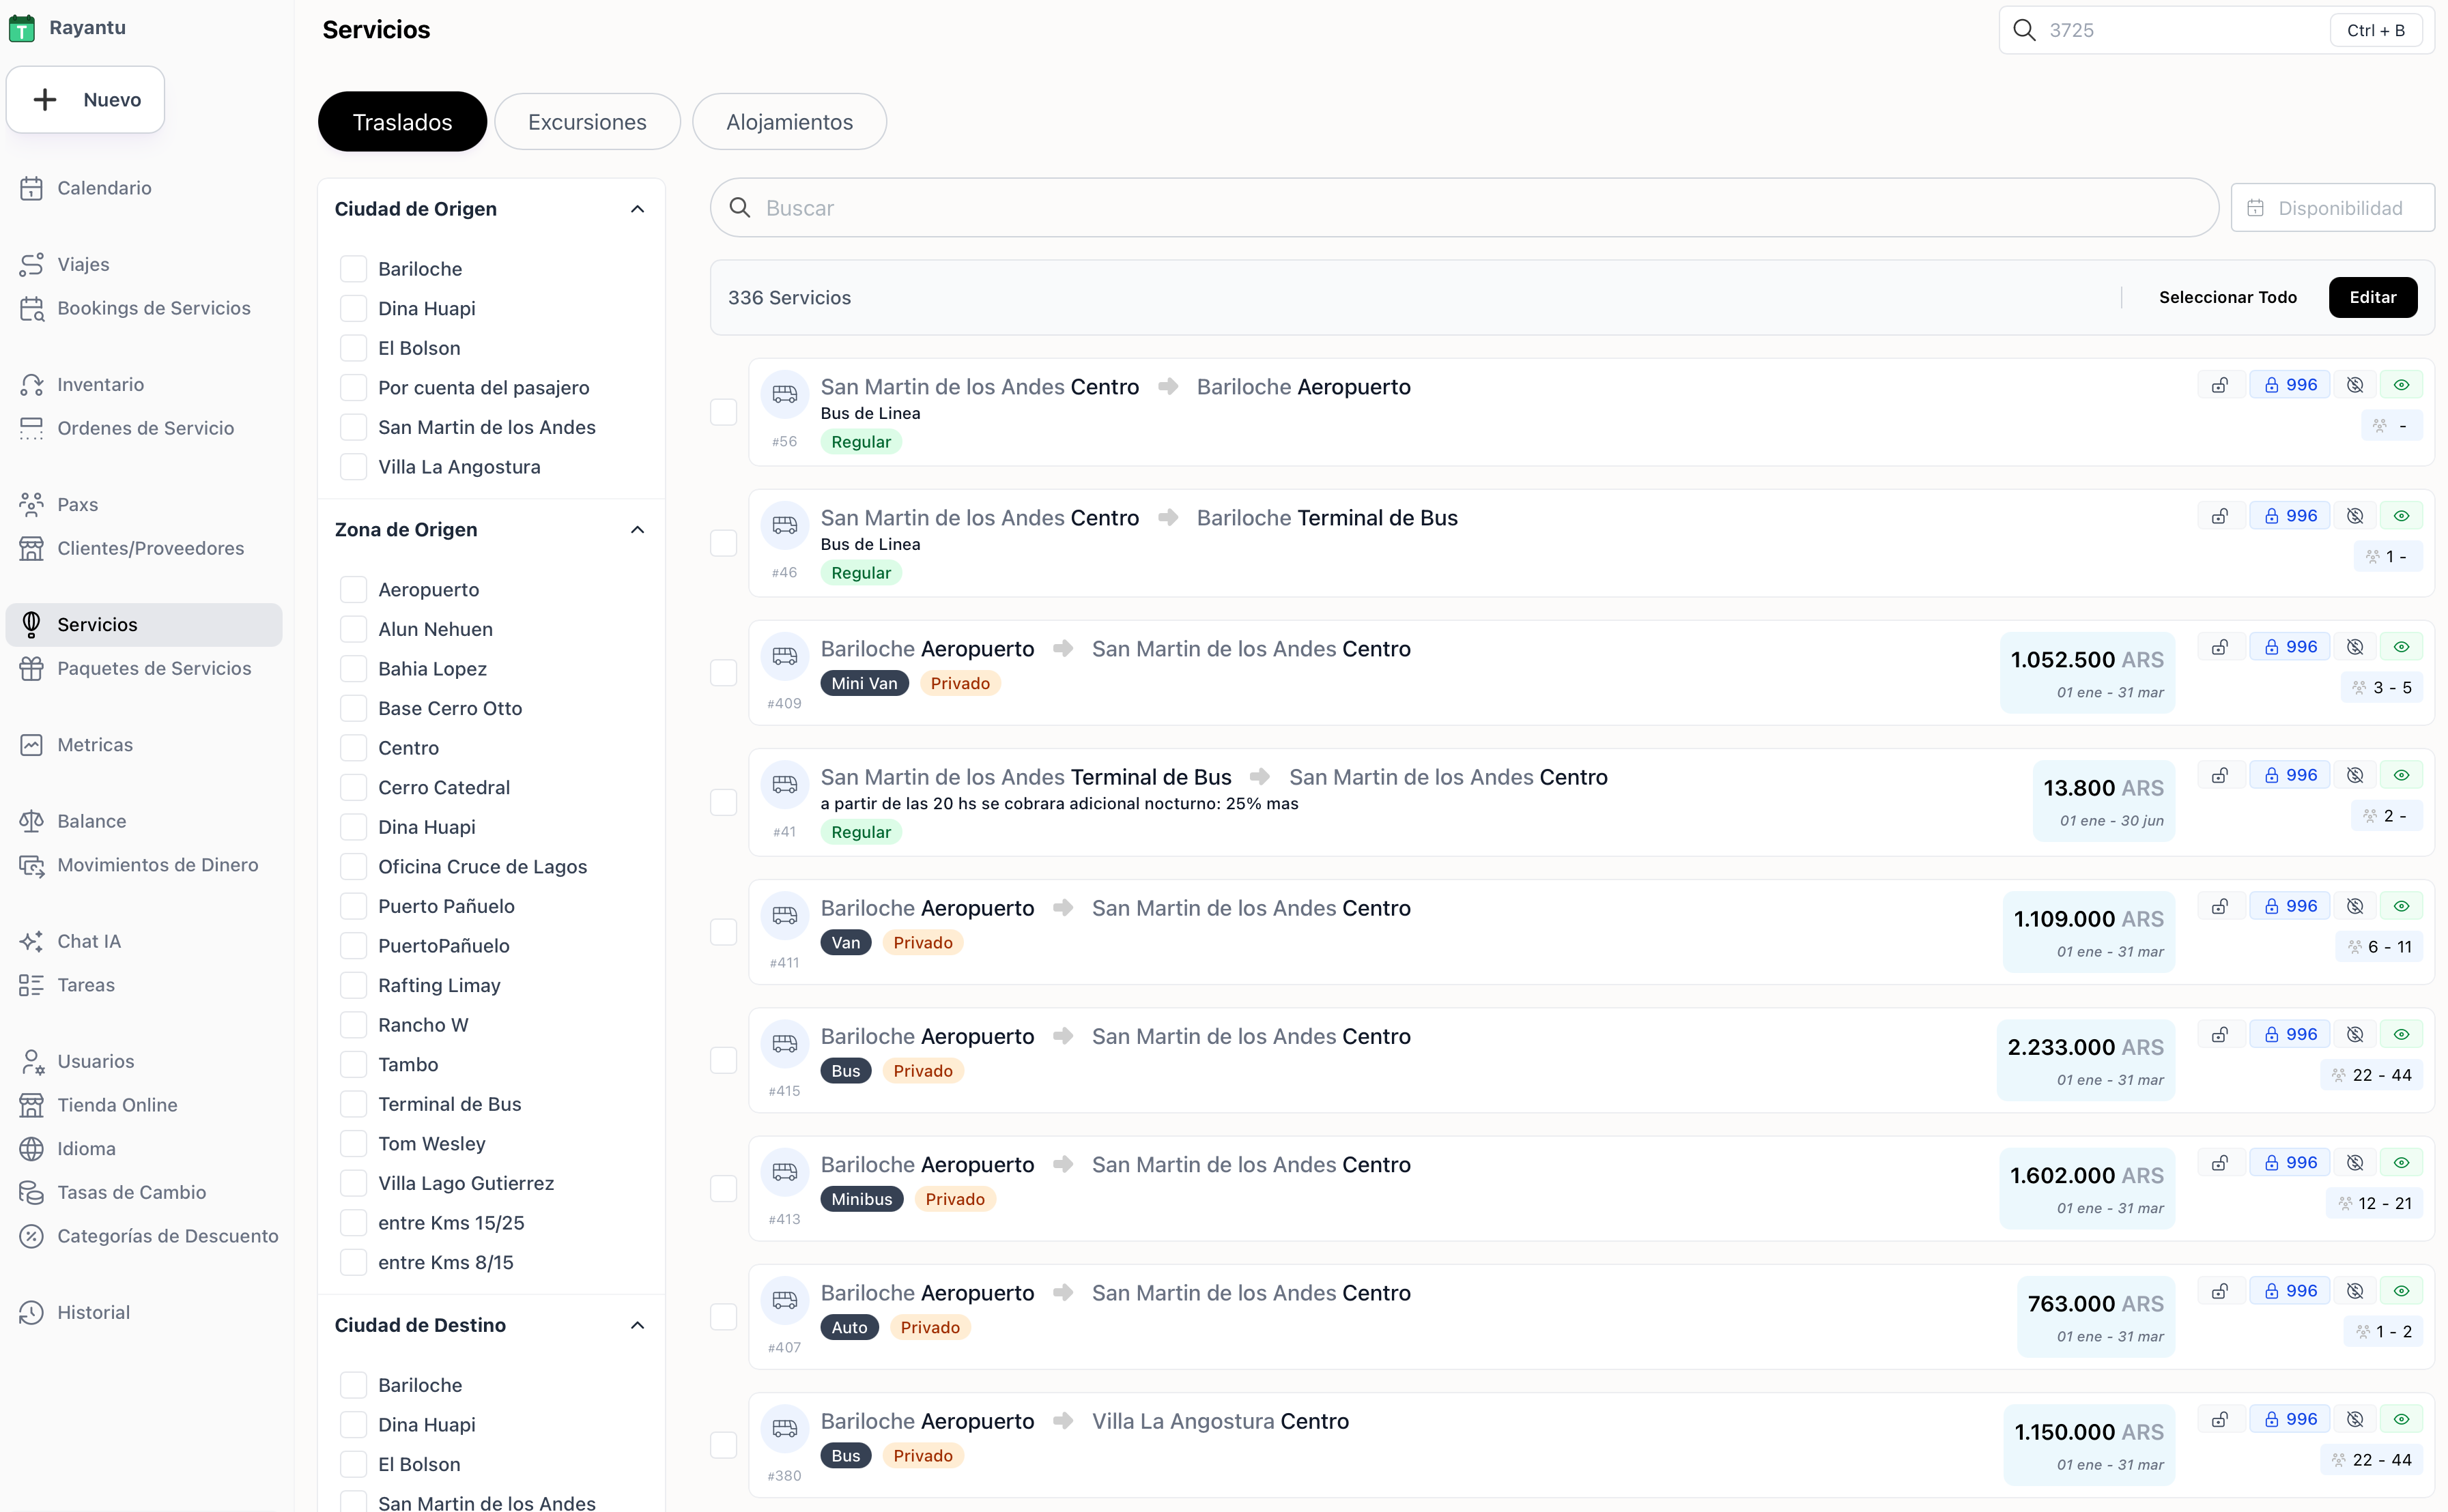Click Seleccionar Todo to select all services
Image resolution: width=2448 pixels, height=1512 pixels.
(x=2228, y=297)
